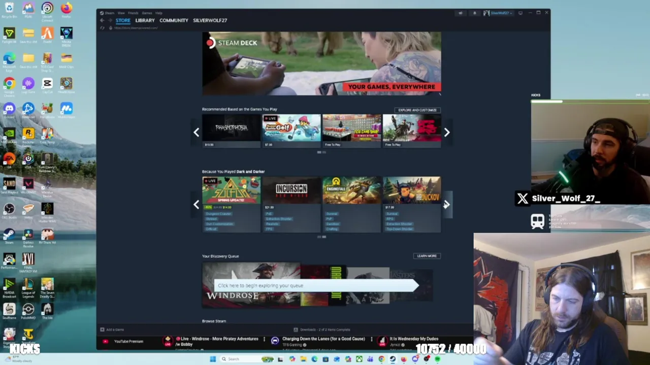The height and width of the screenshot is (365, 650).
Task: Open Steam from the taskbar
Action: pos(393,359)
